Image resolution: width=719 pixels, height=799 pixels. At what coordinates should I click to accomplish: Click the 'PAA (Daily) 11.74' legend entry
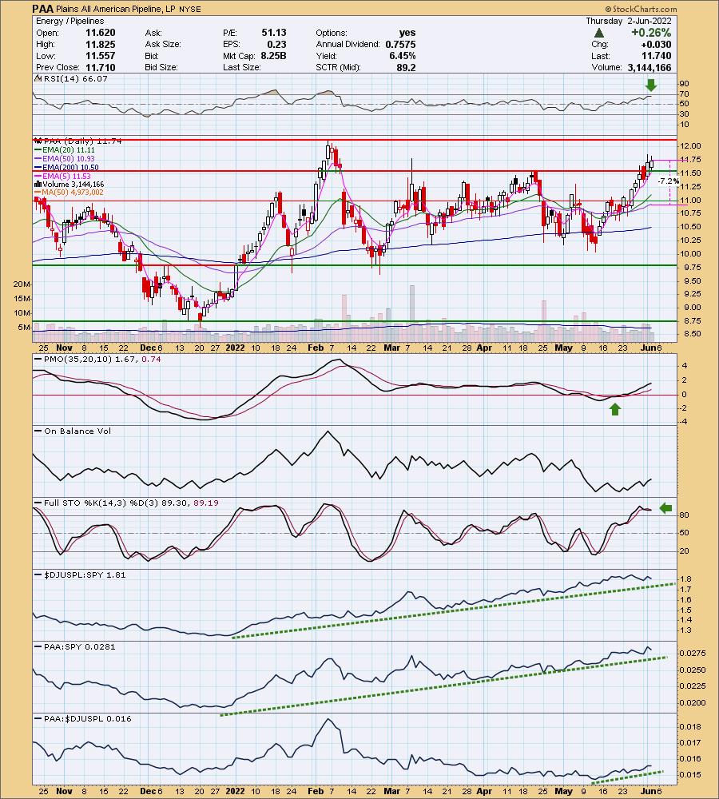click(78, 141)
